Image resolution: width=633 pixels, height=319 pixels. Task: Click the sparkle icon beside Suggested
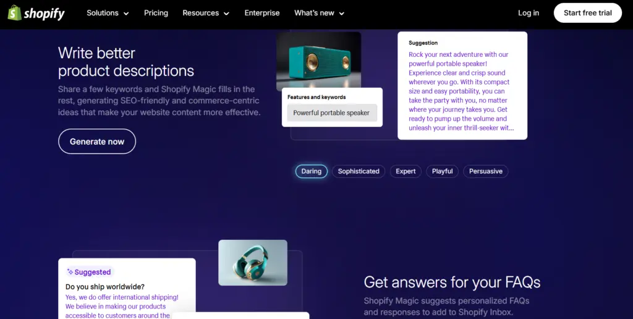pos(70,272)
